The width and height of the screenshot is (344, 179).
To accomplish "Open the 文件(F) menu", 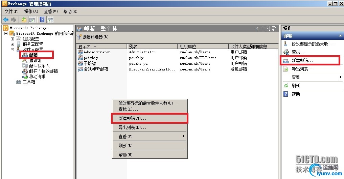I will [x=12, y=11].
